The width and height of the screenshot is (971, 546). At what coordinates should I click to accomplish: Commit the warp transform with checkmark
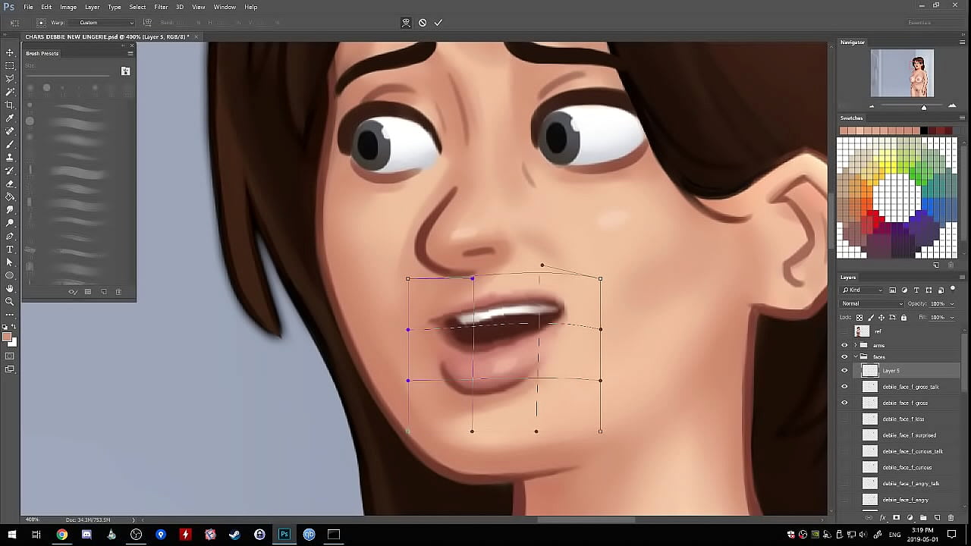coord(438,23)
